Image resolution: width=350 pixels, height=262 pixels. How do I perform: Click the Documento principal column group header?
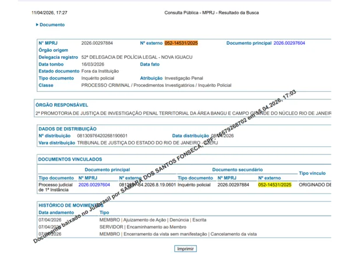[107, 170]
